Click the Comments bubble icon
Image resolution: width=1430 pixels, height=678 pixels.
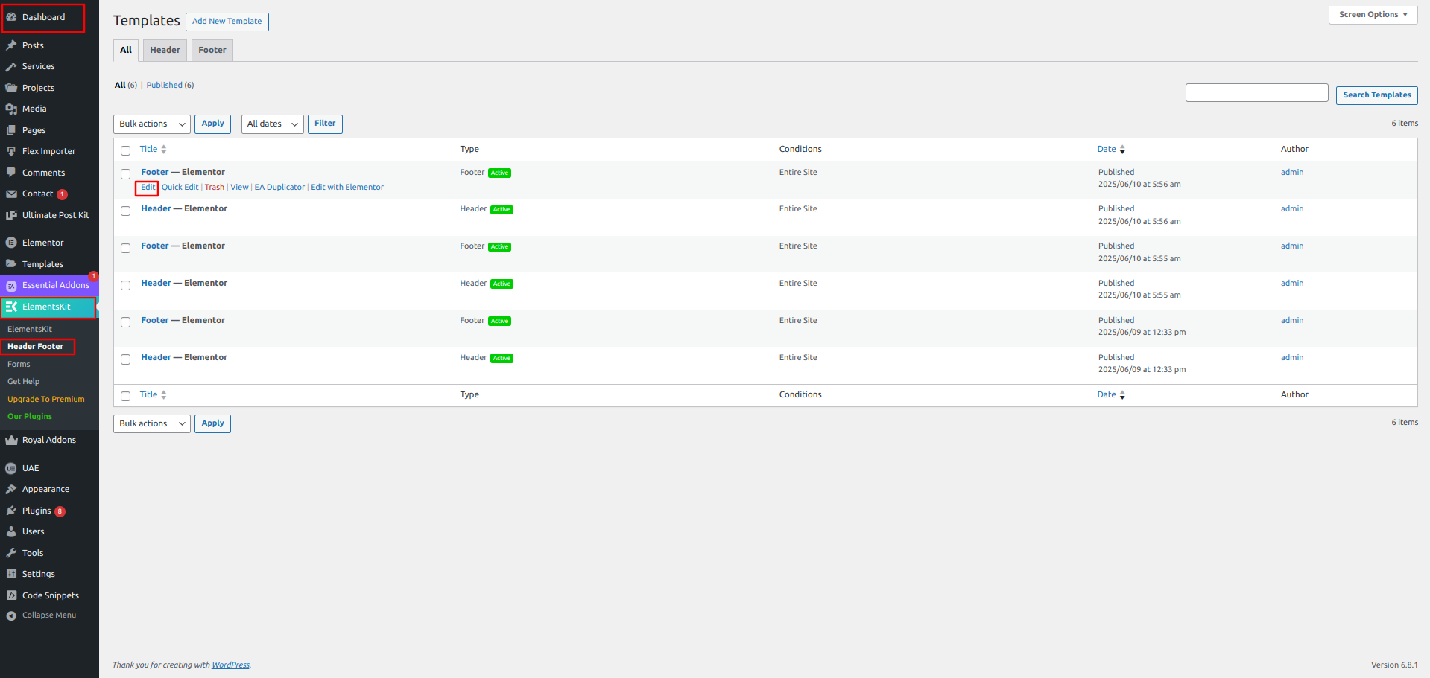[x=11, y=173]
